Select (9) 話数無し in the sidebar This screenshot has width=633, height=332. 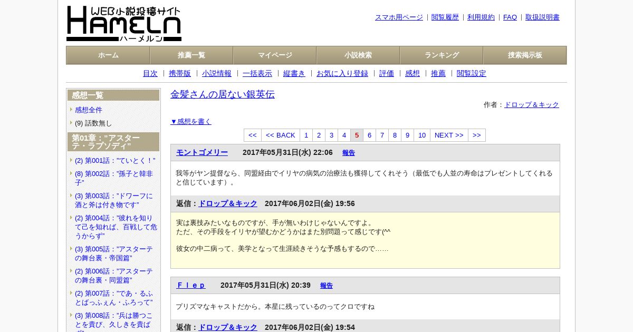(93, 123)
